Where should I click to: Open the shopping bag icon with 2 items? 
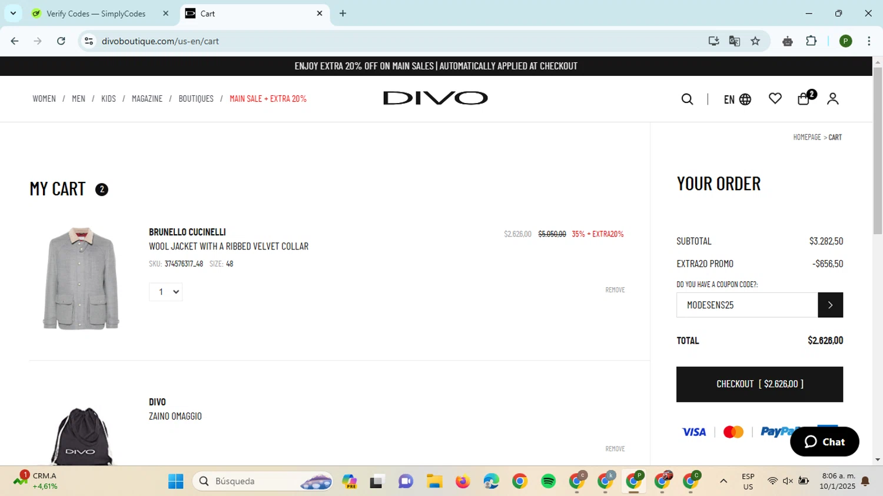click(x=806, y=97)
